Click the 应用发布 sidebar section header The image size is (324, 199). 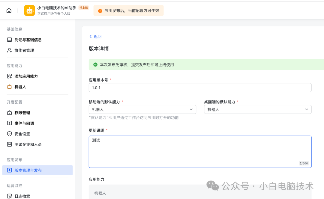(14, 160)
